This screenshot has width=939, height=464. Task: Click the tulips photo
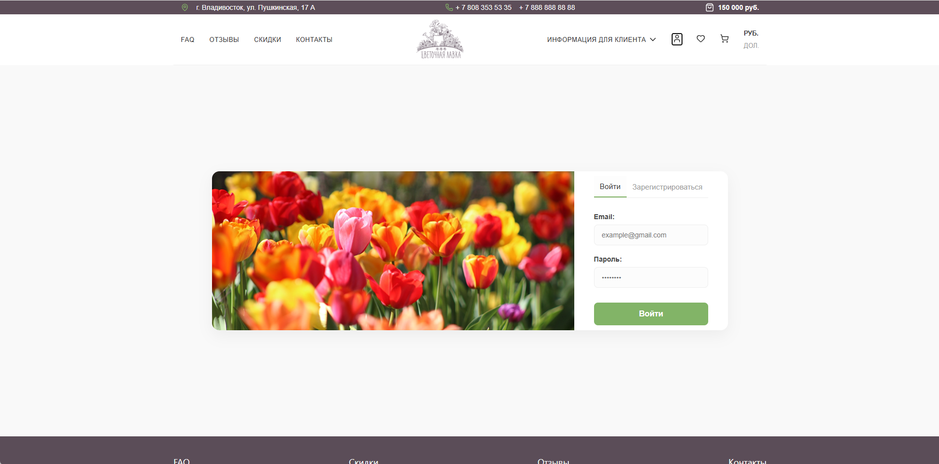click(x=393, y=251)
